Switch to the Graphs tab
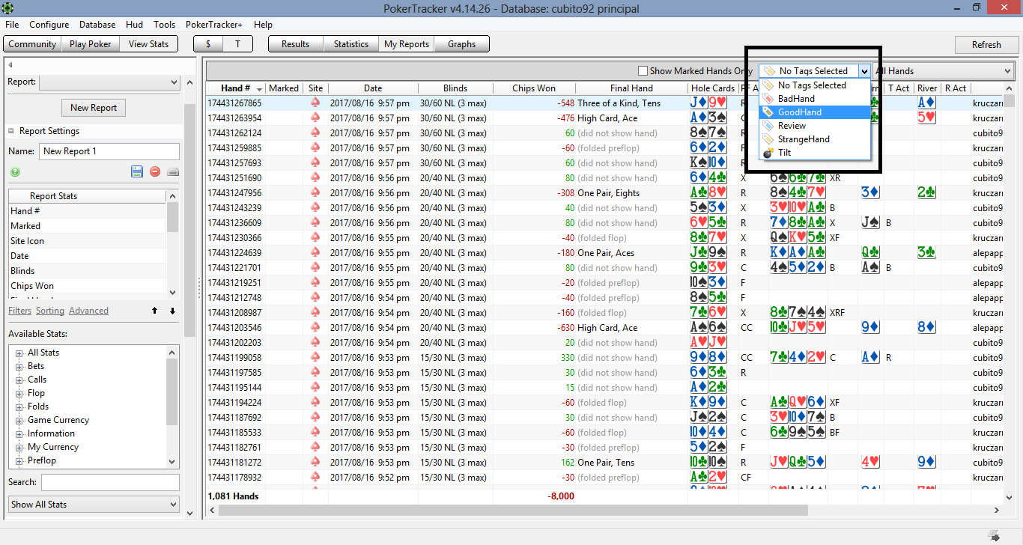Viewport: 1023px width, 545px height. pos(461,44)
